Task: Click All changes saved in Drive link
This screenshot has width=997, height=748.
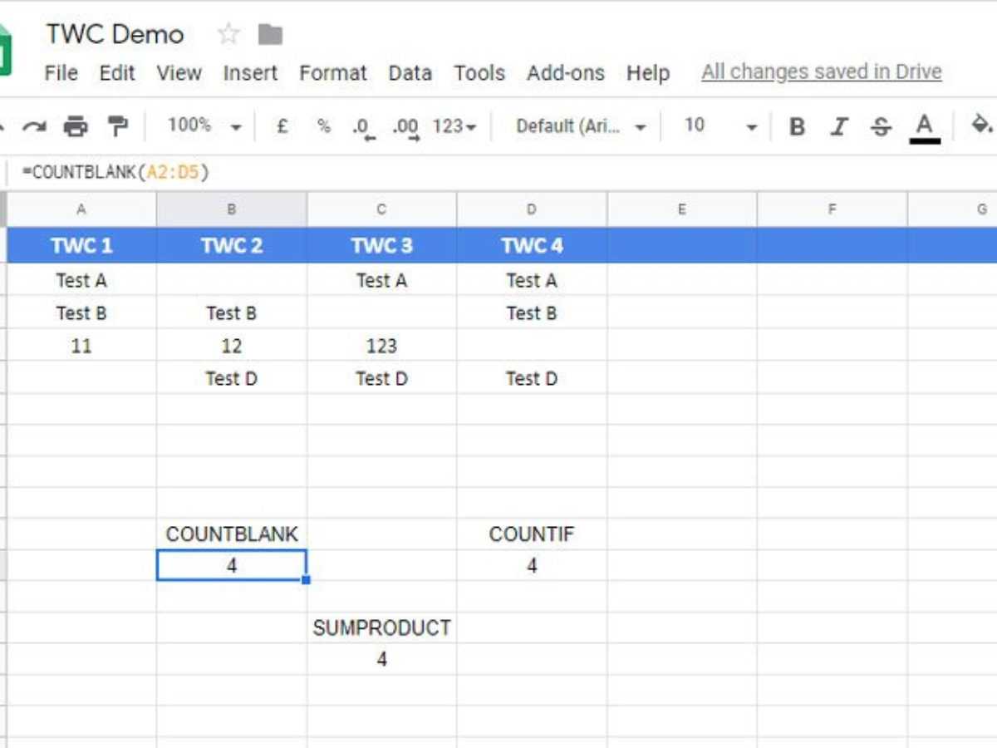Action: coord(822,72)
